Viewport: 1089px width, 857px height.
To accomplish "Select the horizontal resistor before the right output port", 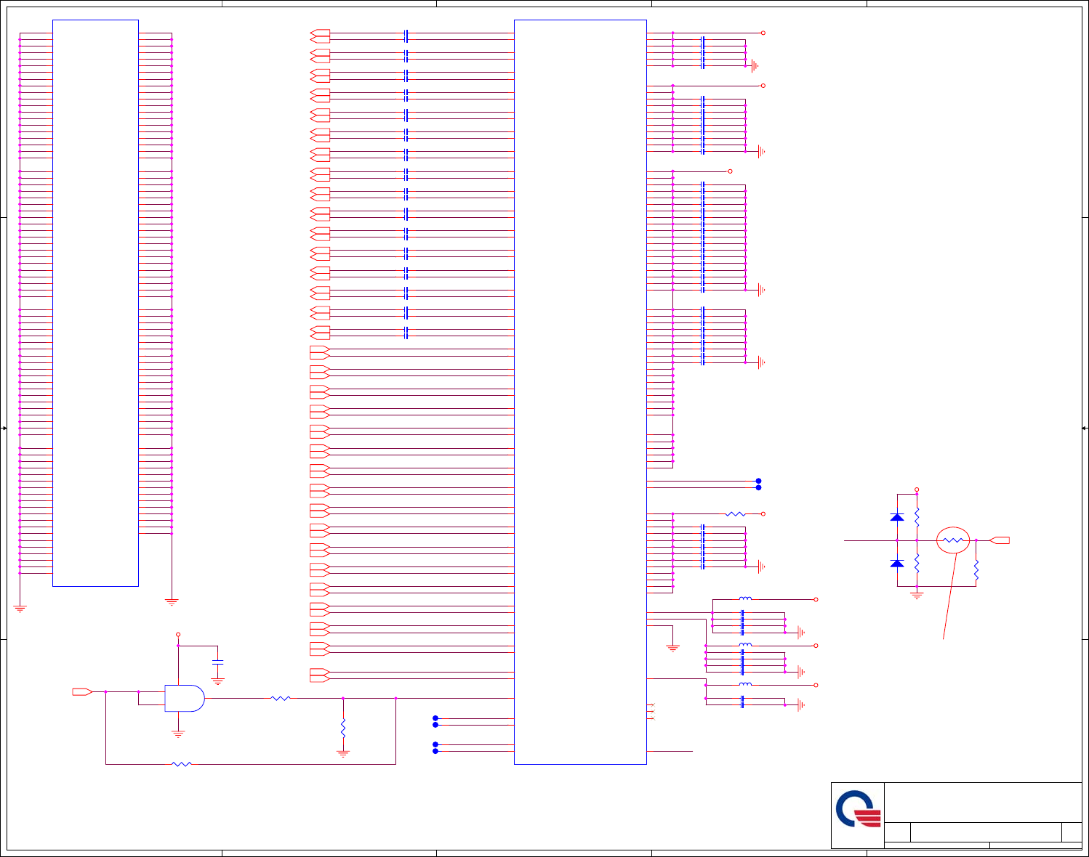I will coord(953,540).
